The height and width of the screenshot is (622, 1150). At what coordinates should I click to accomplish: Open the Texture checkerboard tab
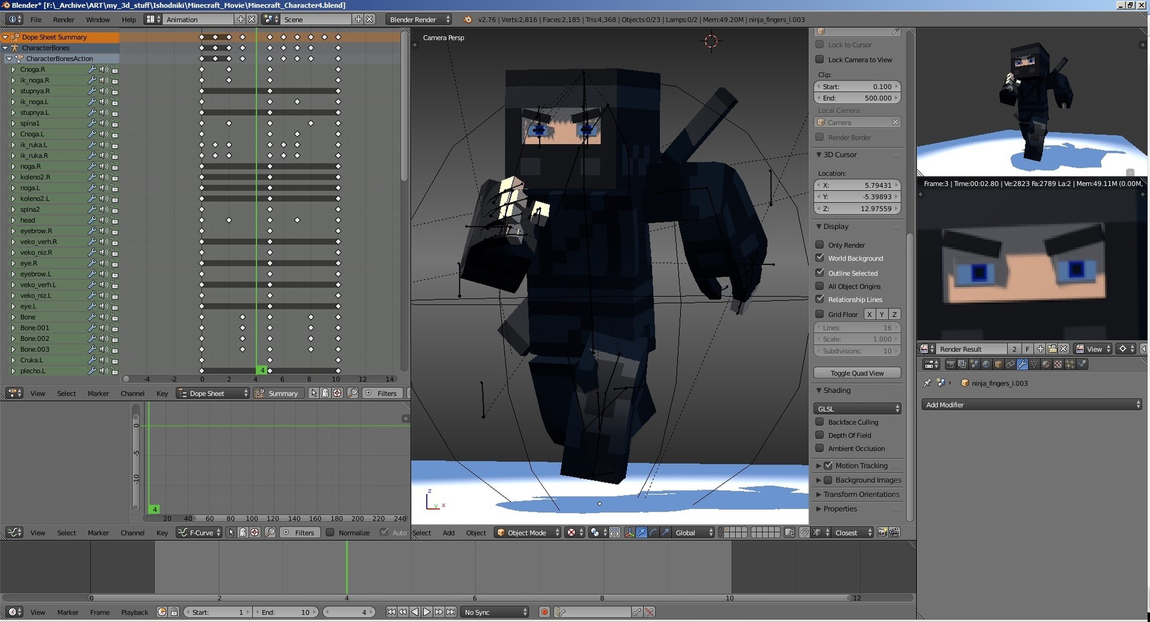(1058, 364)
